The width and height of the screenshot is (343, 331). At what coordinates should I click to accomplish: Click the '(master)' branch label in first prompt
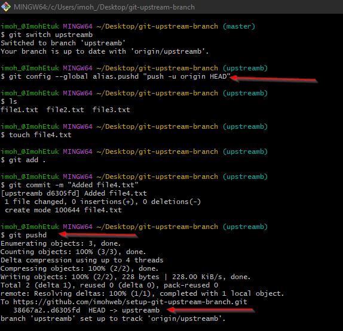click(x=239, y=26)
